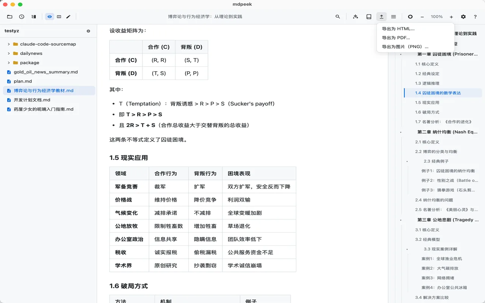Click the testyz workspace settings gear
This screenshot has width=485, height=303.
(88, 31)
